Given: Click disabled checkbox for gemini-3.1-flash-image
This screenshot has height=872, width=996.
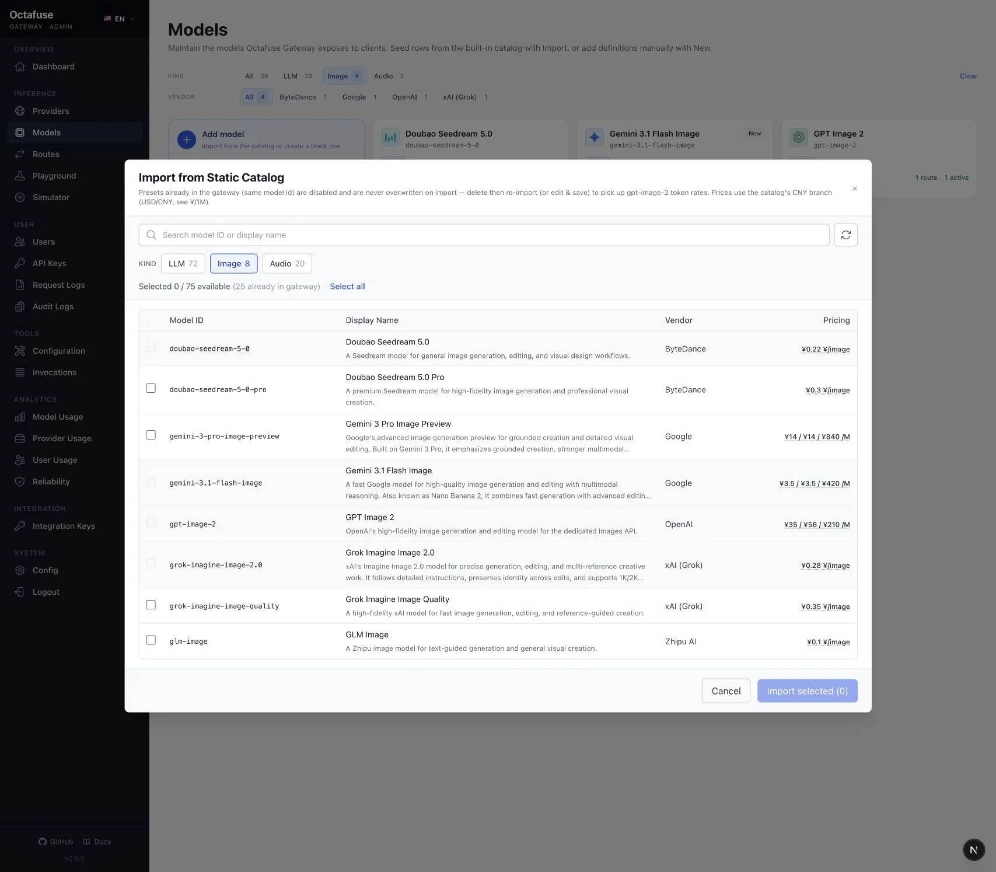Looking at the screenshot, I should pos(151,482).
